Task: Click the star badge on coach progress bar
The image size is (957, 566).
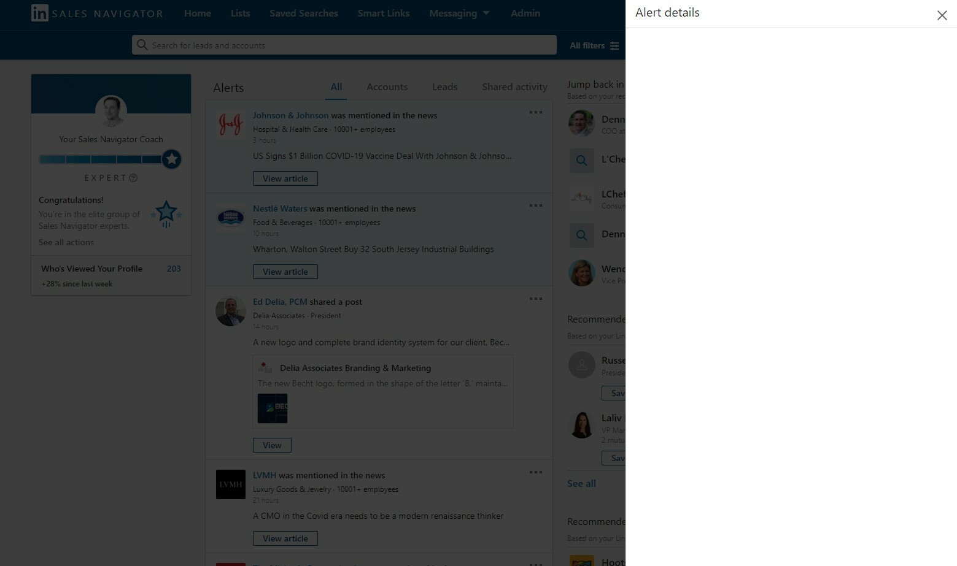Action: [172, 159]
